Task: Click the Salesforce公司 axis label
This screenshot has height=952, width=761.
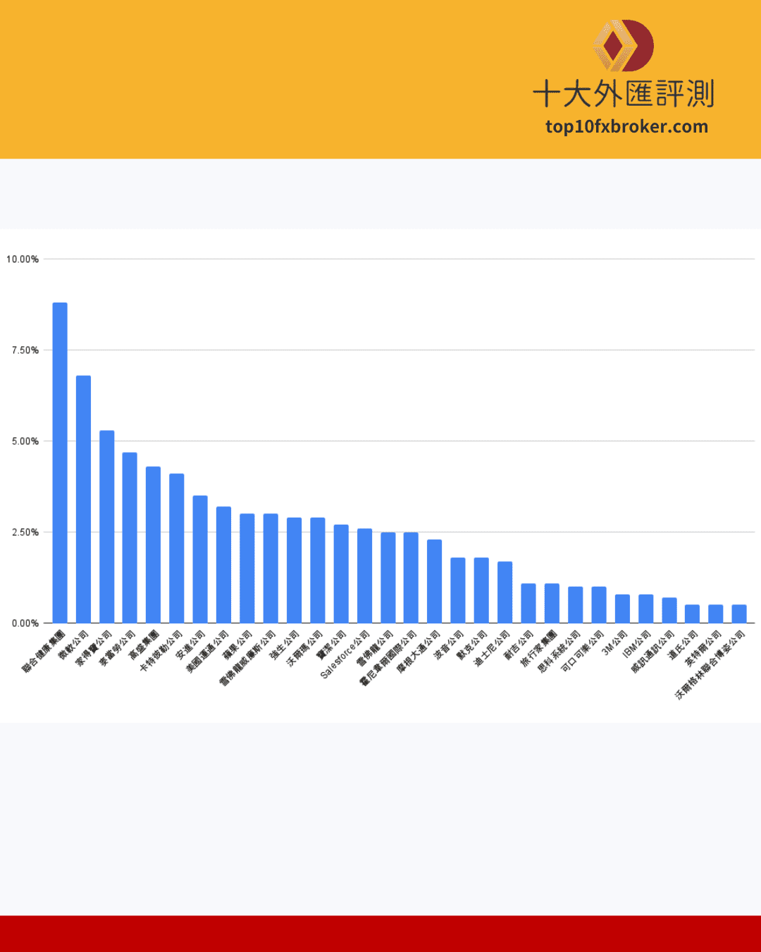Action: [345, 654]
